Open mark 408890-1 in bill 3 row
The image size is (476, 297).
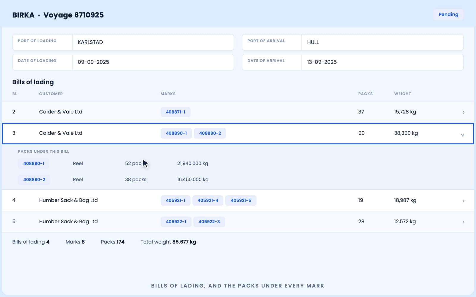[x=176, y=133]
